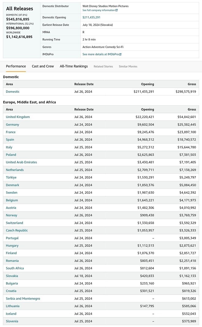Click the Türkiye area link
Viewport: 202px width, 327px height.
[11, 177]
